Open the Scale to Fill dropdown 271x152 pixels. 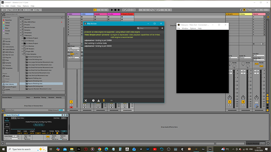(11, 139)
